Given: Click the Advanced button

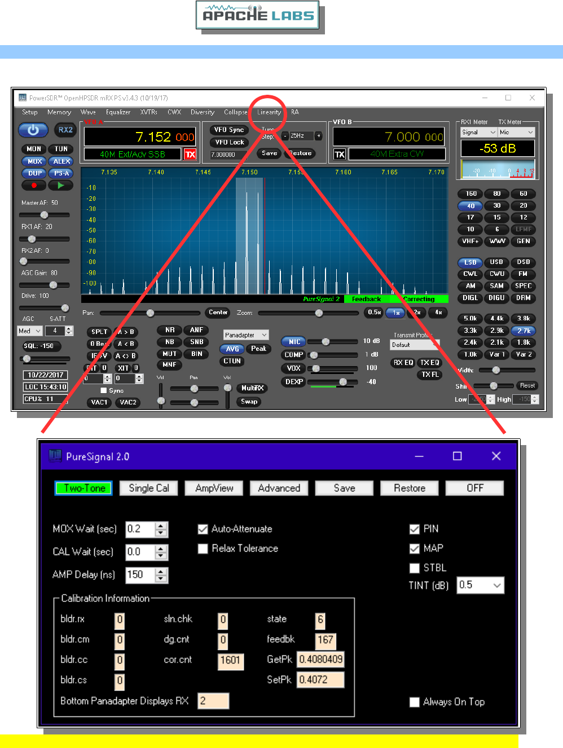Looking at the screenshot, I should [x=279, y=488].
